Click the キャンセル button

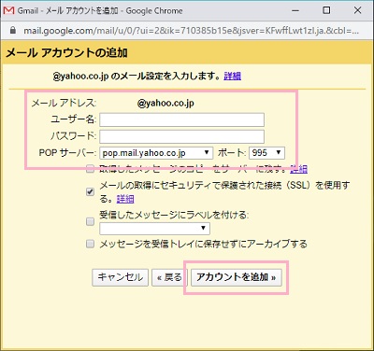point(120,277)
